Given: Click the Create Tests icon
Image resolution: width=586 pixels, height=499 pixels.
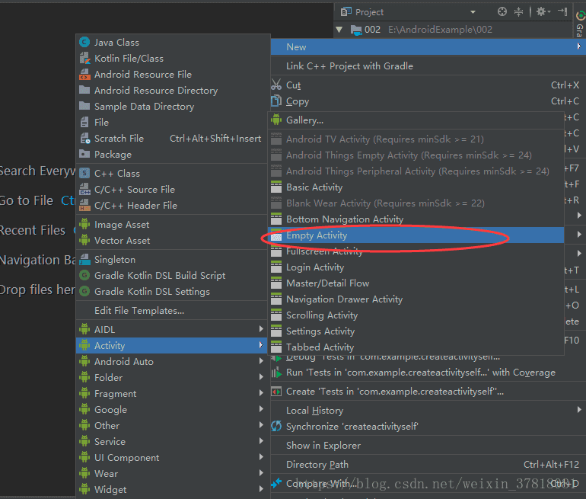Looking at the screenshot, I should coord(276,392).
